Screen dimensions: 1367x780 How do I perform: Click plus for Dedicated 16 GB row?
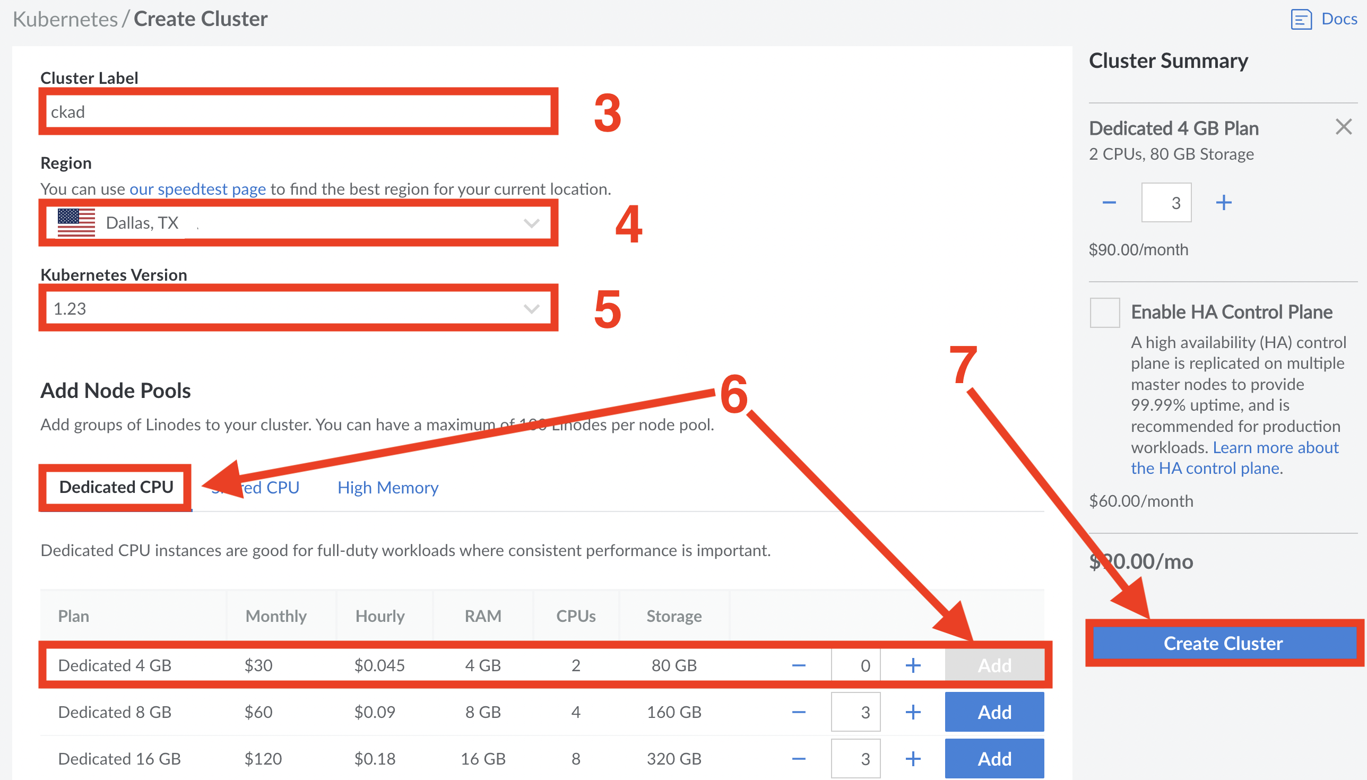tap(913, 759)
